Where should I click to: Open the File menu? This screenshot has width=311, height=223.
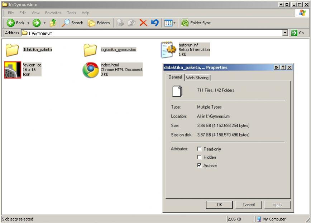pyautogui.click(x=11, y=13)
